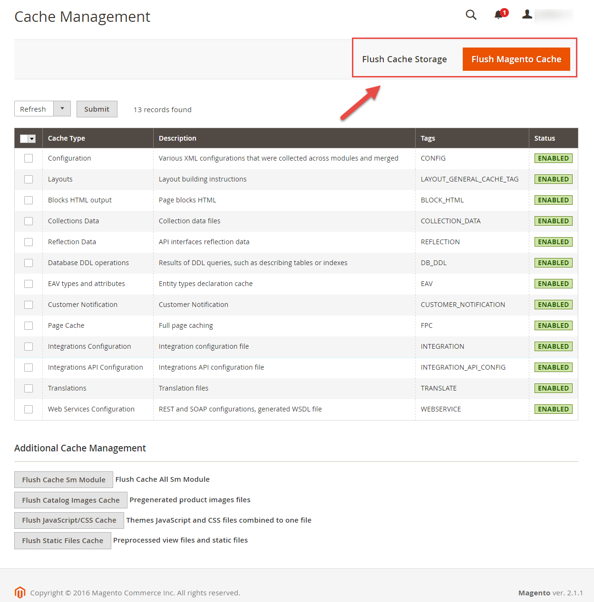This screenshot has width=594, height=602.
Task: Select the Page Cache row checkbox
Action: pyautogui.click(x=29, y=325)
